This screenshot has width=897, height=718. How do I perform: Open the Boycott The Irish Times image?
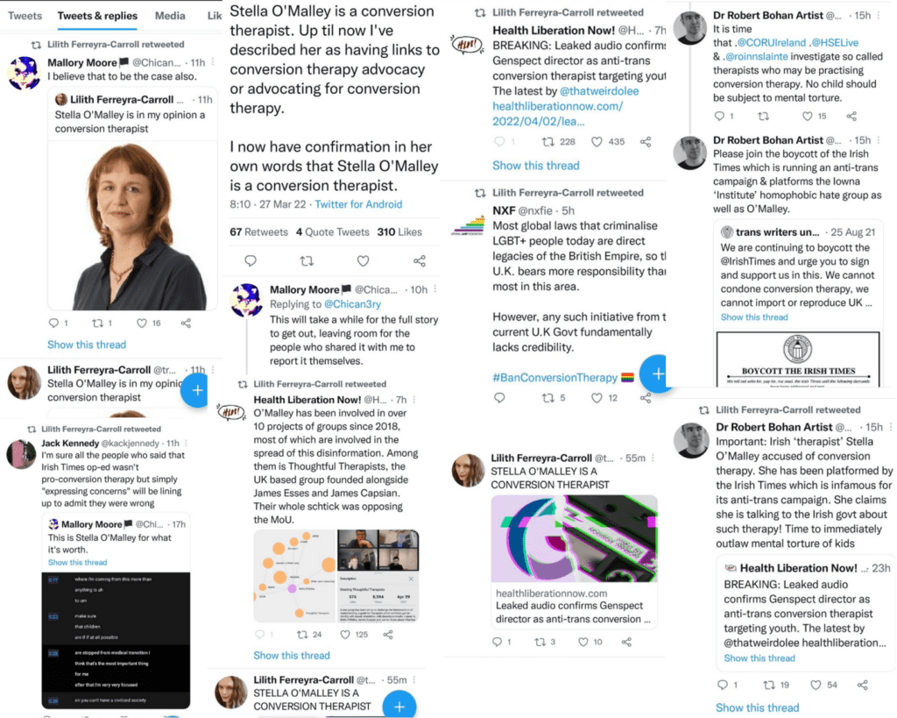[798, 359]
